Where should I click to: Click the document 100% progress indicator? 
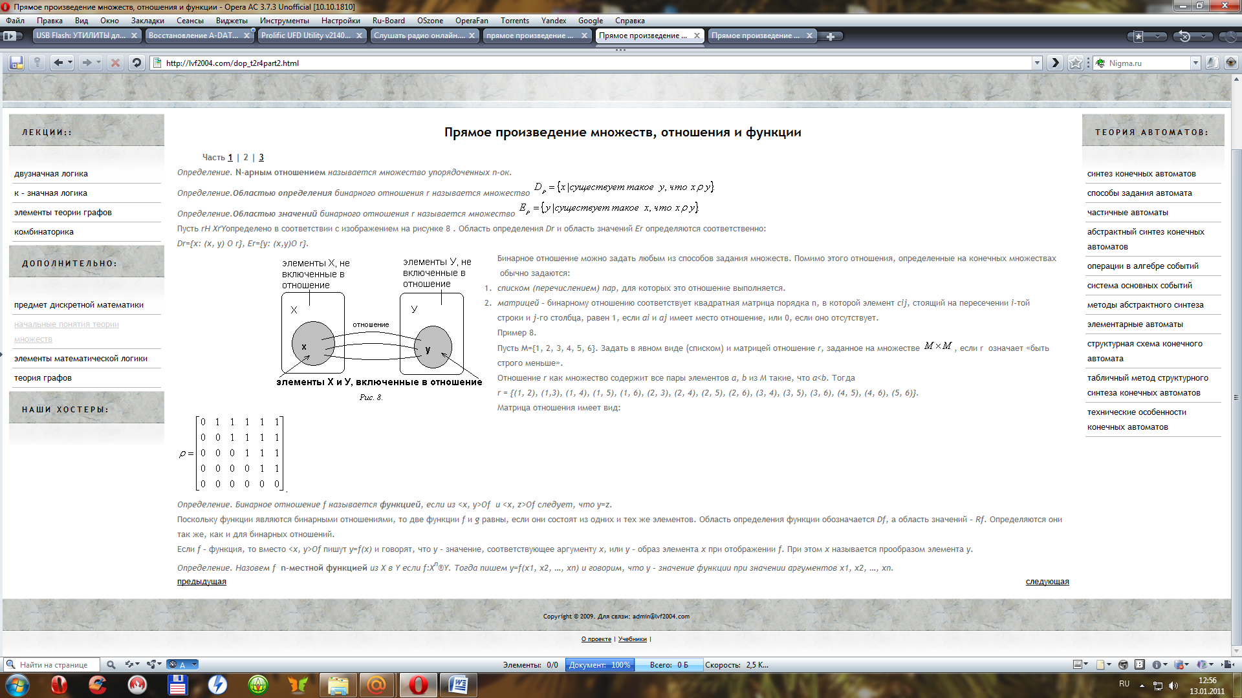[x=600, y=664]
